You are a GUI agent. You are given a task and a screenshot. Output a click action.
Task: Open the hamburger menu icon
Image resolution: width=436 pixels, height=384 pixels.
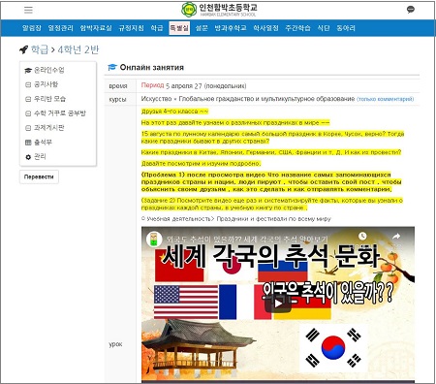coord(28,10)
